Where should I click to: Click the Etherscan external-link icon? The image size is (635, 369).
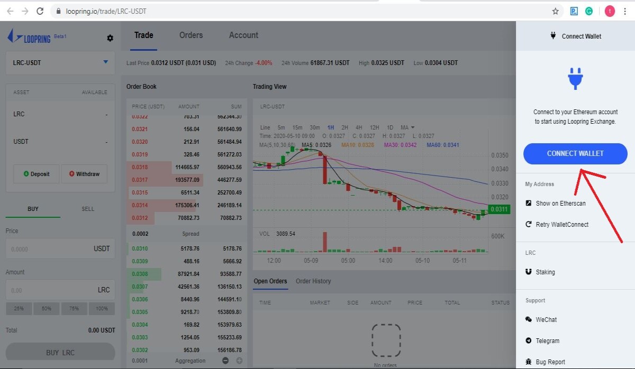tap(528, 203)
